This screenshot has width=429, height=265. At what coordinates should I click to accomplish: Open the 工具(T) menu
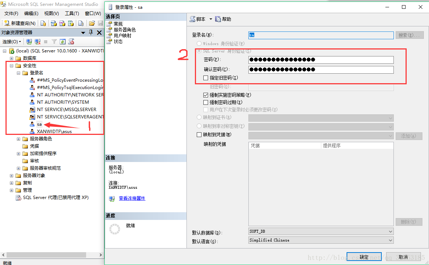[x=72, y=14]
